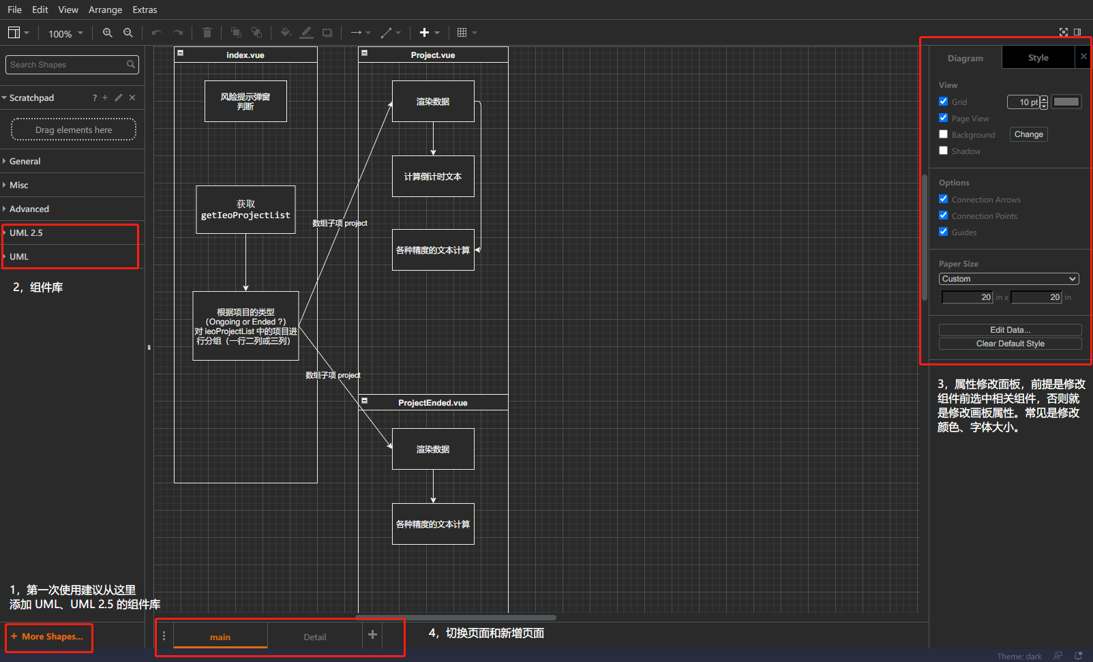Click the fullscreen icon at top right
The height and width of the screenshot is (662, 1093).
[x=1064, y=32]
